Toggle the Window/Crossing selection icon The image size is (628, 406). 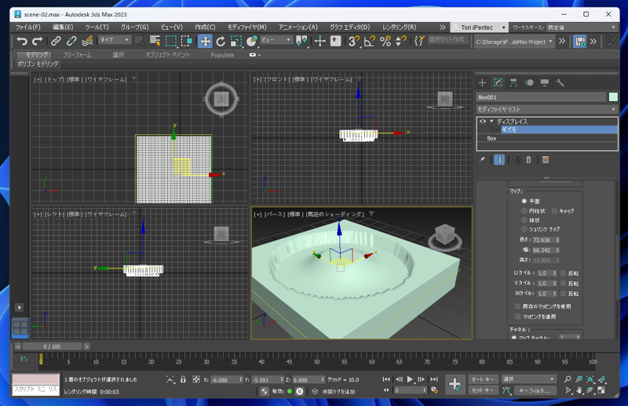[187, 41]
